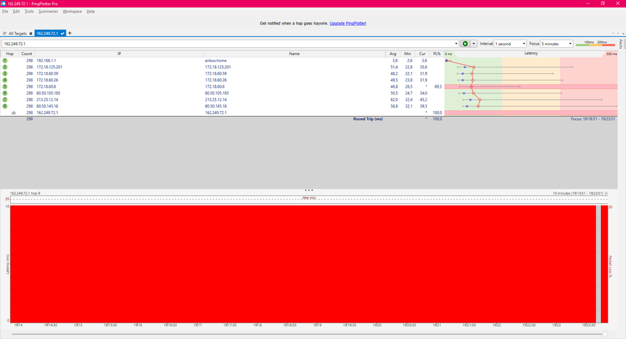626x339 pixels.
Task: Click the timeline slider handle at bottom
Action: [x=605, y=334]
